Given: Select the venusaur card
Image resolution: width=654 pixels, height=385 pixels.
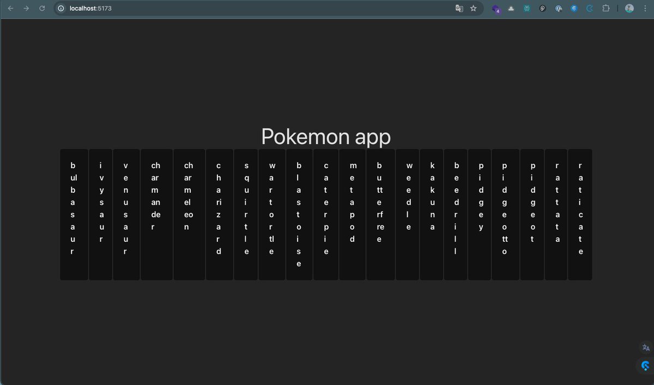Looking at the screenshot, I should tap(126, 215).
